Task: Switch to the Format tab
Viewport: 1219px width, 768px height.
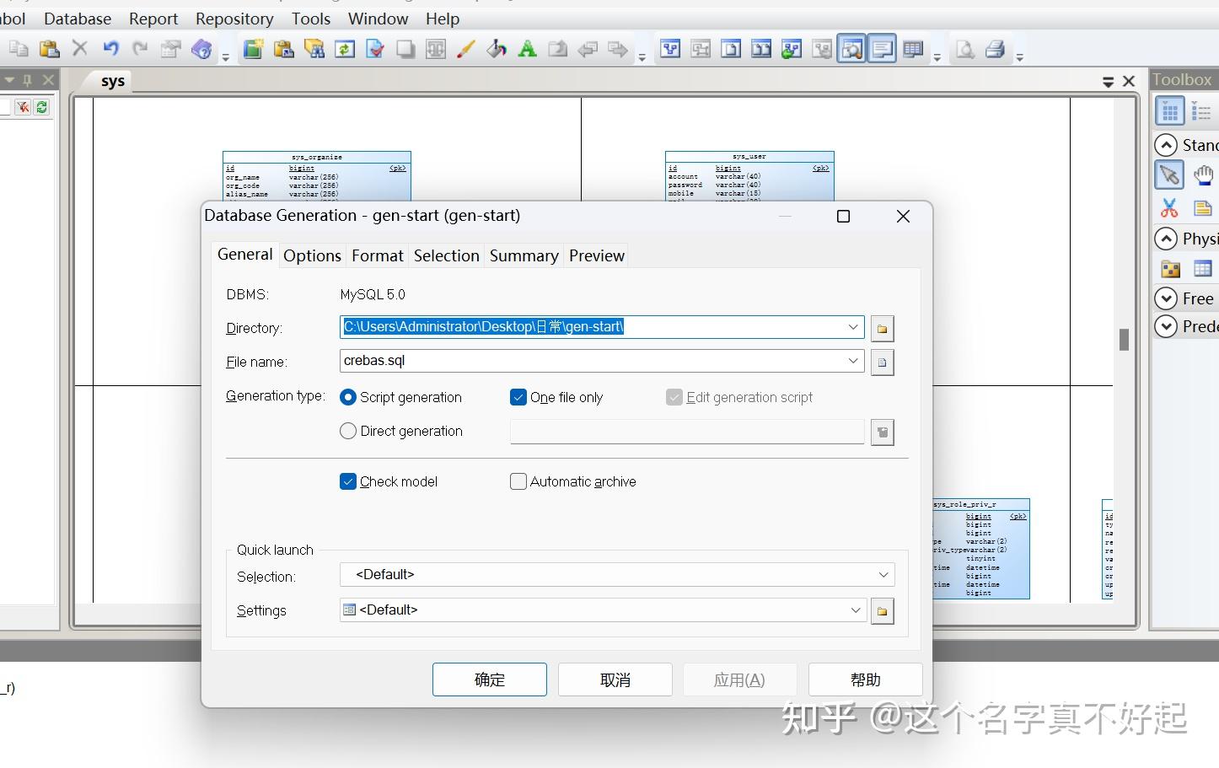Action: (378, 255)
